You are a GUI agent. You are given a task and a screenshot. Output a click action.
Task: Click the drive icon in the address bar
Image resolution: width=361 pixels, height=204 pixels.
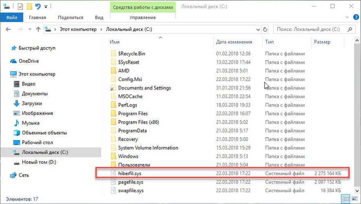pos(48,29)
